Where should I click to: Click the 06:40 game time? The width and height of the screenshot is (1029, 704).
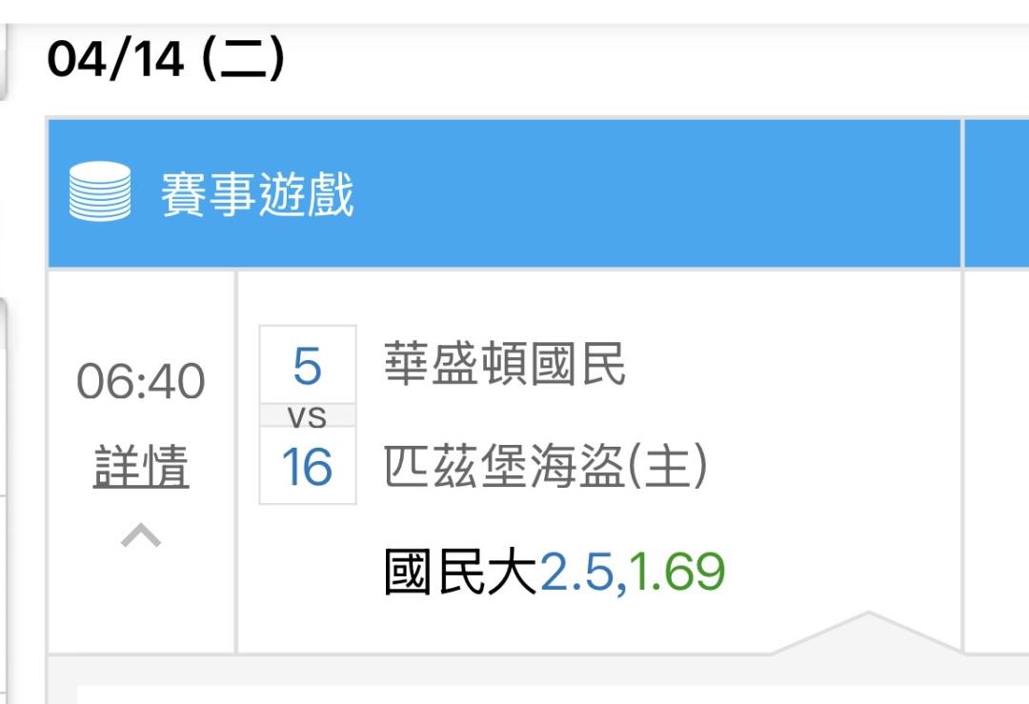pos(141,383)
